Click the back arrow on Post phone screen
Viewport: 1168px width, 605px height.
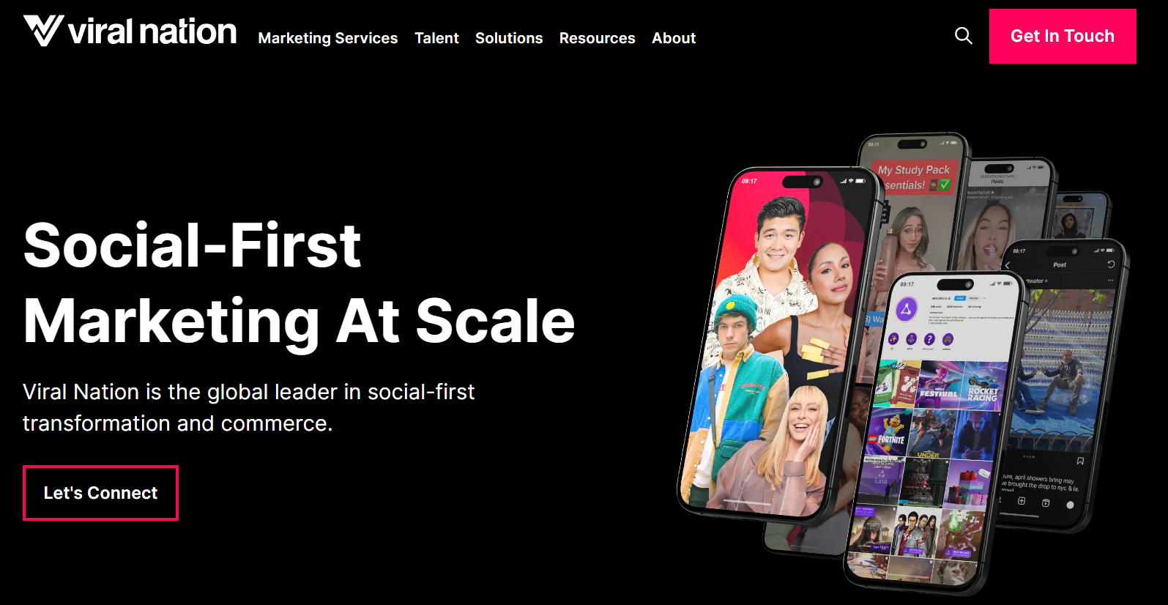pos(1008,265)
